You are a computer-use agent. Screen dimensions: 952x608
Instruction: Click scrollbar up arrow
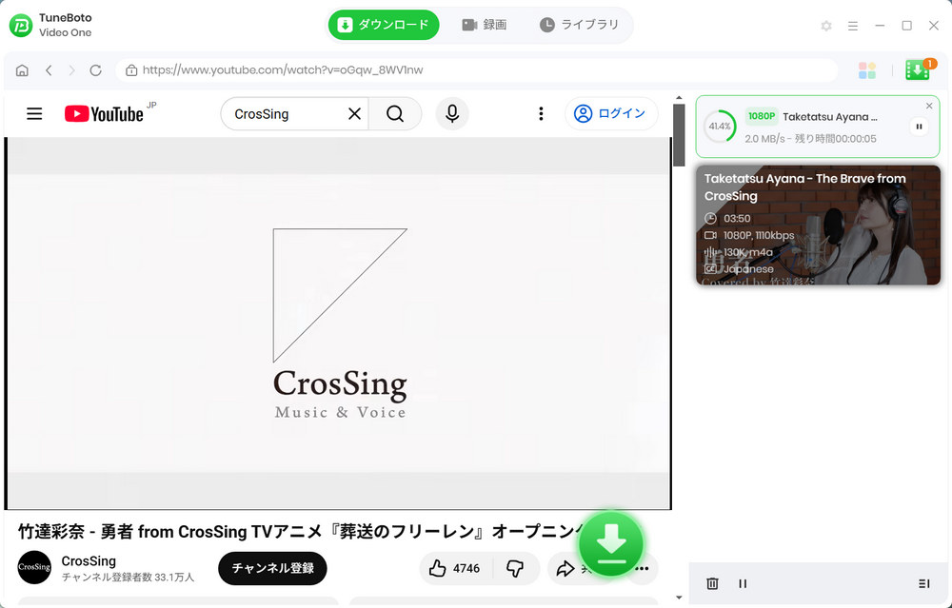[x=679, y=98]
